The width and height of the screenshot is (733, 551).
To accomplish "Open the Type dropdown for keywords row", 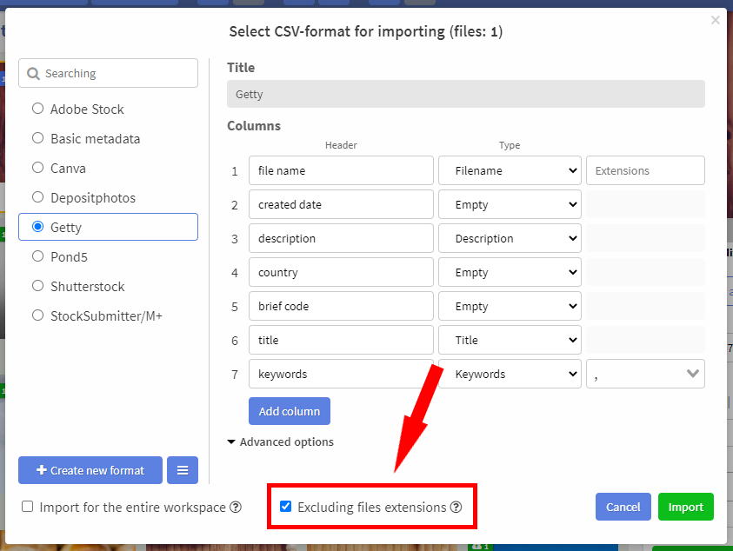I will point(510,374).
